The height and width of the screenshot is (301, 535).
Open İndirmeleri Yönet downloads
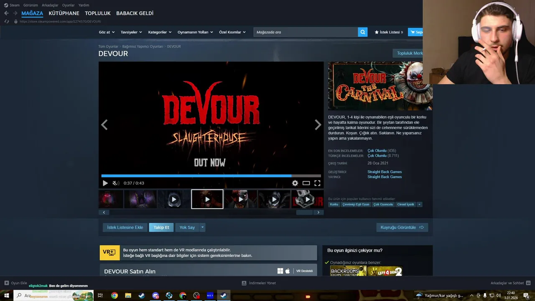259,283
